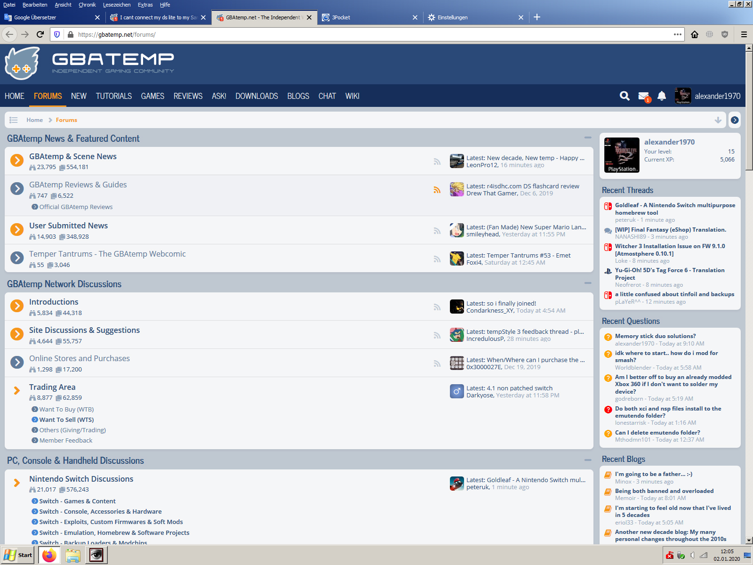Open the volume speaker tray icon

tap(692, 556)
